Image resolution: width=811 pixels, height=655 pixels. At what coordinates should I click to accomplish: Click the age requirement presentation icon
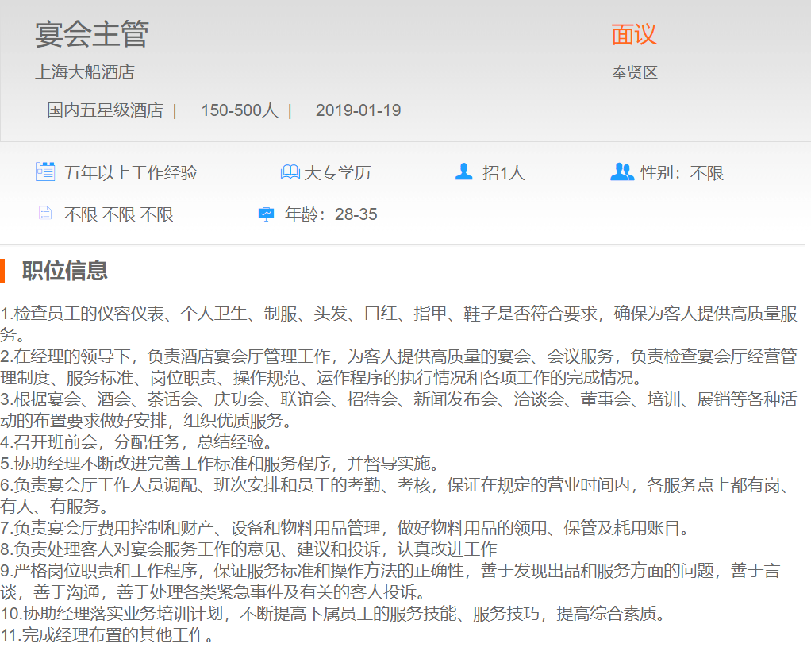[266, 214]
